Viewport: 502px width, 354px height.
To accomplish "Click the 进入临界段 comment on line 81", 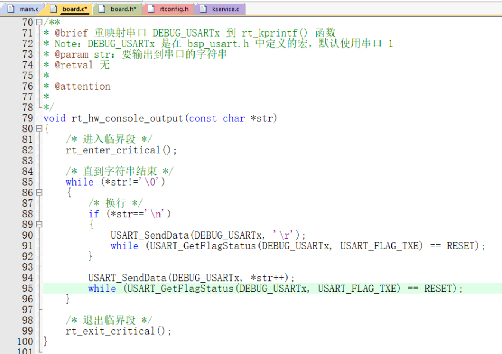I will [109, 139].
